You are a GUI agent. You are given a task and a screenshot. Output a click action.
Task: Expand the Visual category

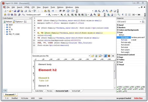point(118,65)
